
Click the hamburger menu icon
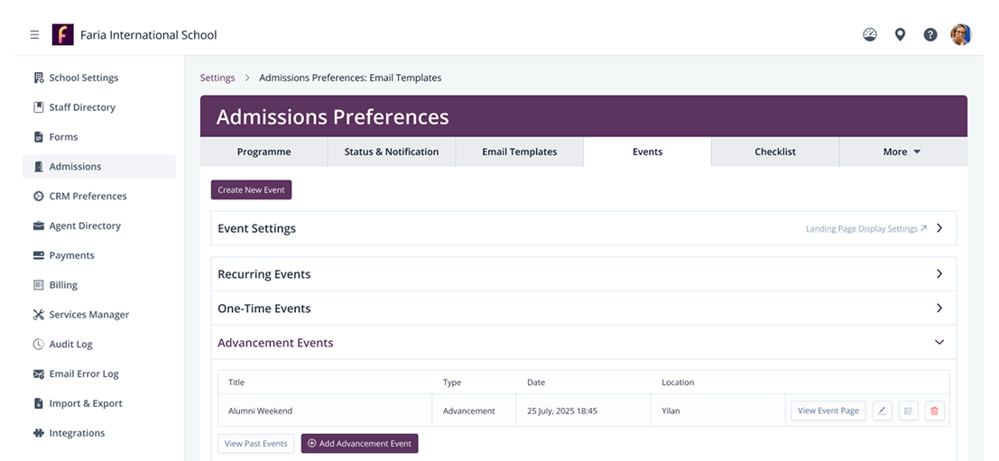coord(34,35)
